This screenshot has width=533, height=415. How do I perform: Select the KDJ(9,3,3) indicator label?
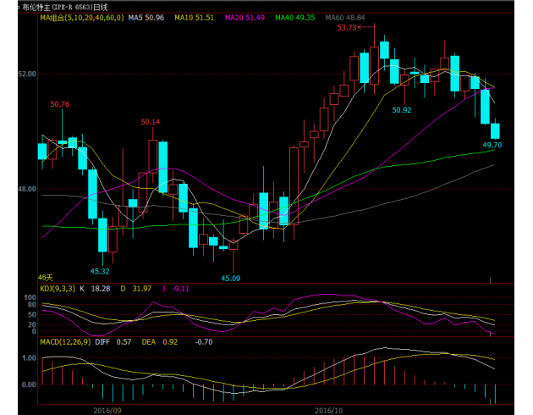(58, 289)
